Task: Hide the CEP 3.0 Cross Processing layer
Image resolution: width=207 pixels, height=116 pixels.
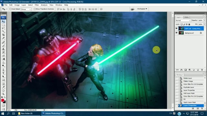Action: coord(177,28)
